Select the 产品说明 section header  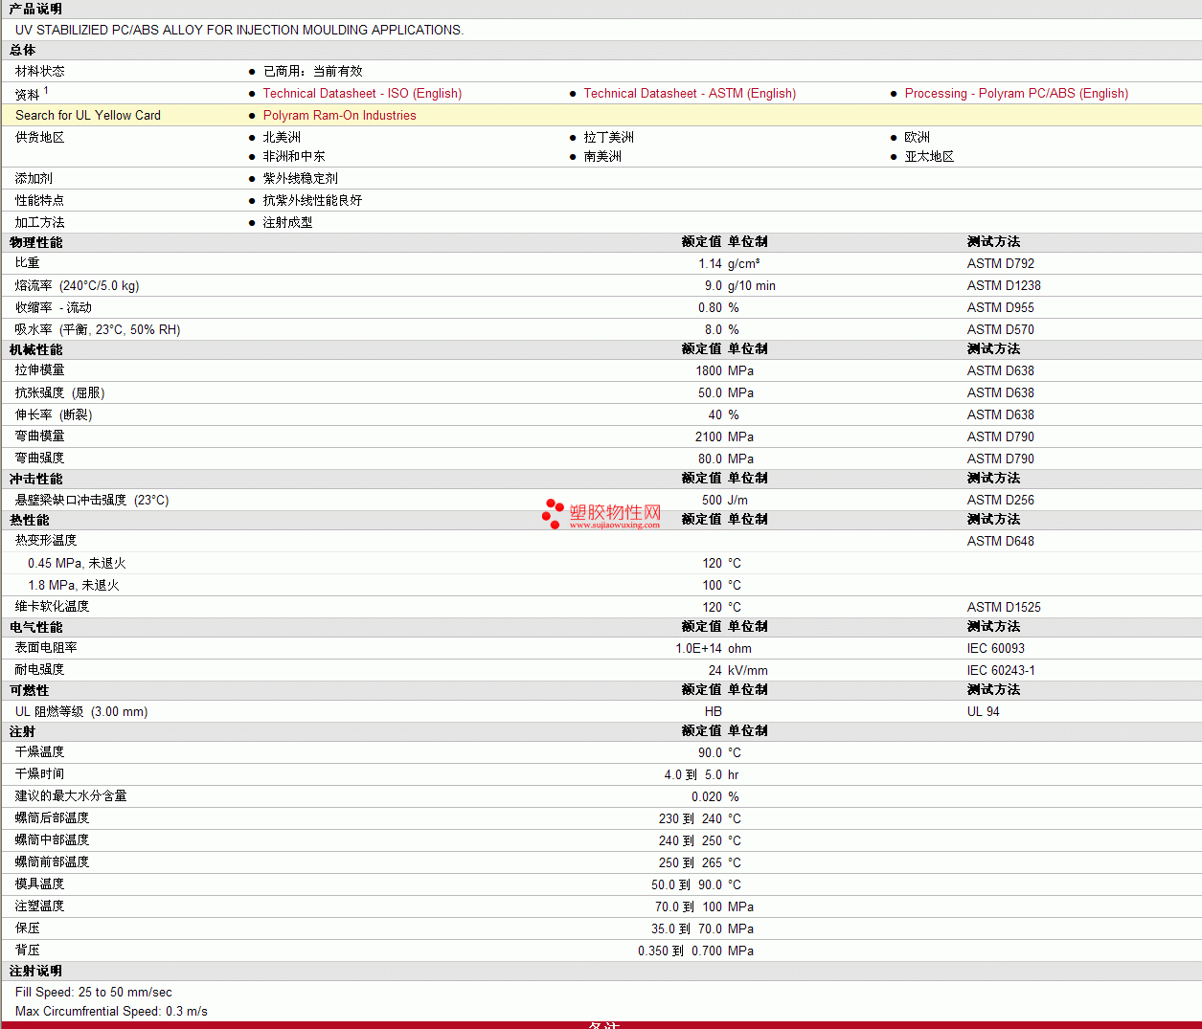click(x=35, y=9)
